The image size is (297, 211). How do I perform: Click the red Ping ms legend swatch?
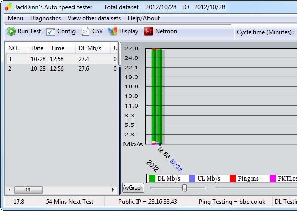[233, 178]
